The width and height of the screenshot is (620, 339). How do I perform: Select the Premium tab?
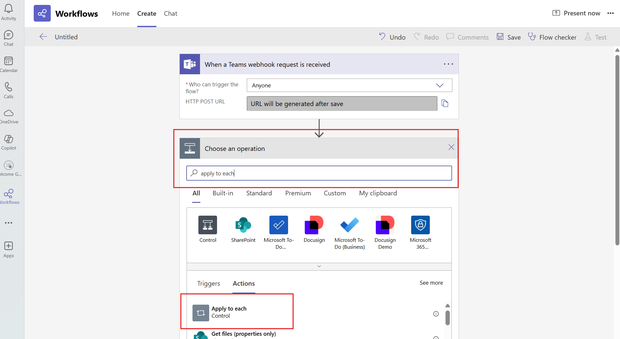298,193
